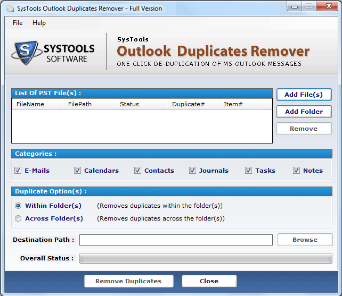Click the Destination Path input field
Image resolution: width=342 pixels, height=296 pixels.
click(x=176, y=240)
